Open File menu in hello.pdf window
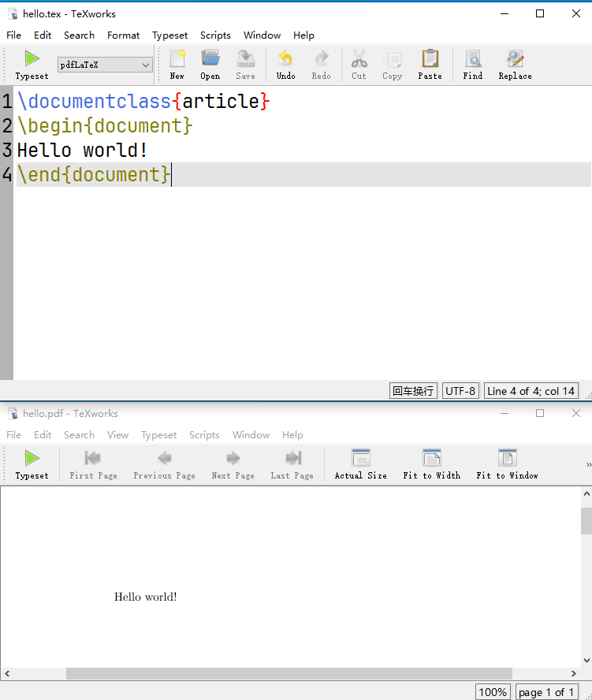The image size is (592, 700). pyautogui.click(x=14, y=435)
